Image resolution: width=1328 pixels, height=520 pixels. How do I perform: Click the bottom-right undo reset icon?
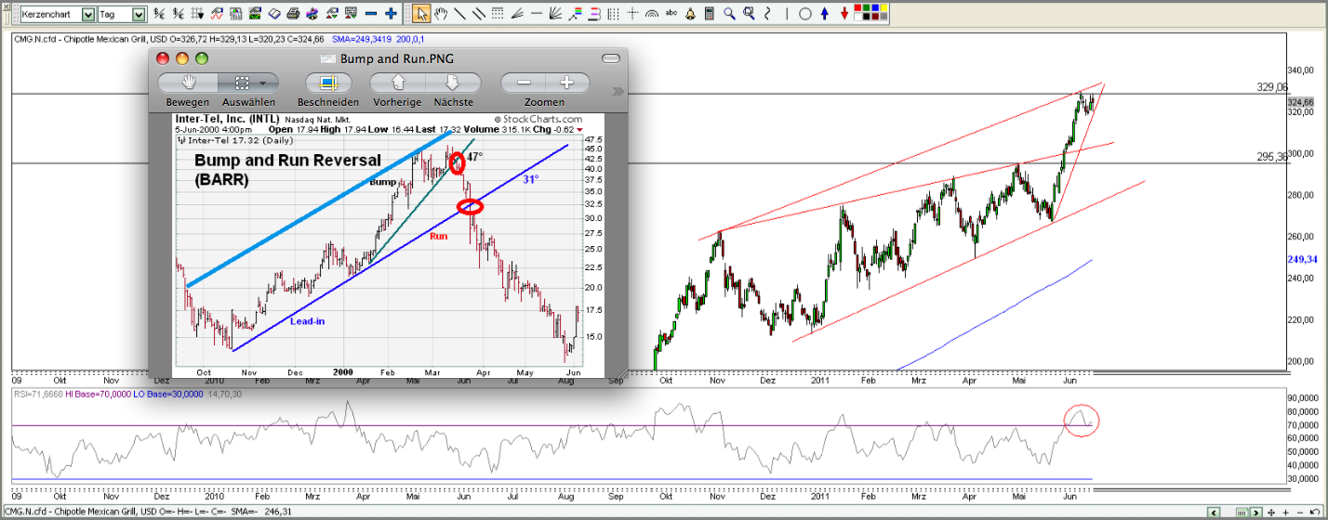click(1315, 512)
